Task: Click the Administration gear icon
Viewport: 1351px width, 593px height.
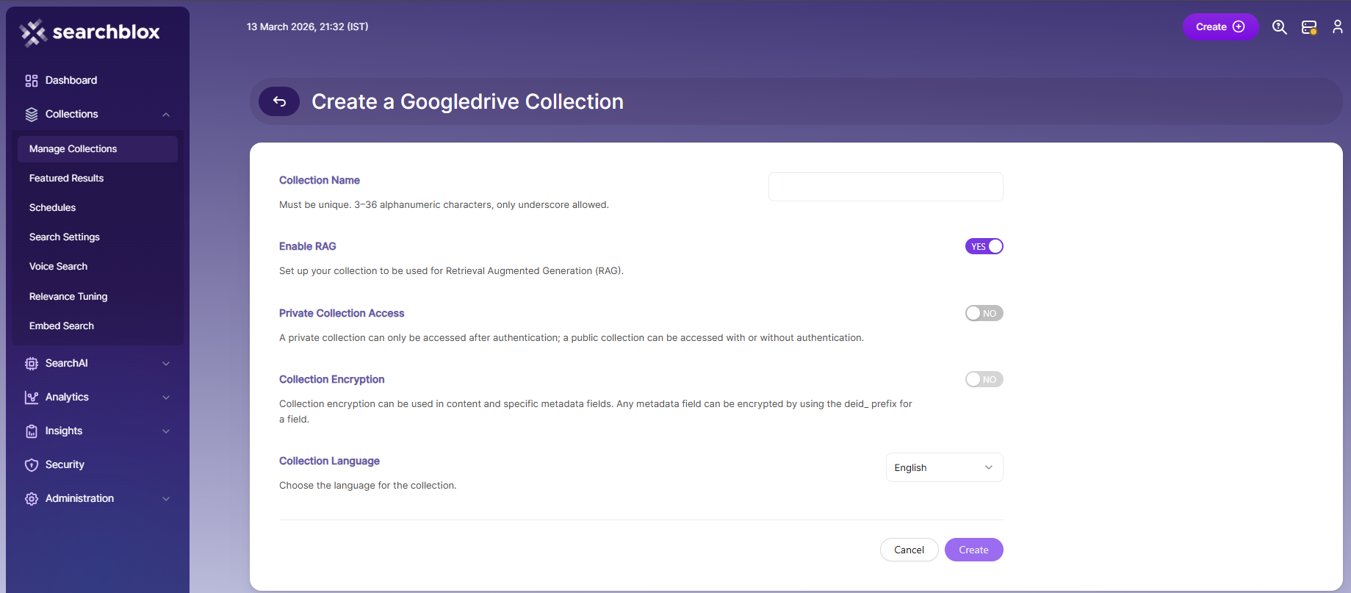Action: point(32,499)
